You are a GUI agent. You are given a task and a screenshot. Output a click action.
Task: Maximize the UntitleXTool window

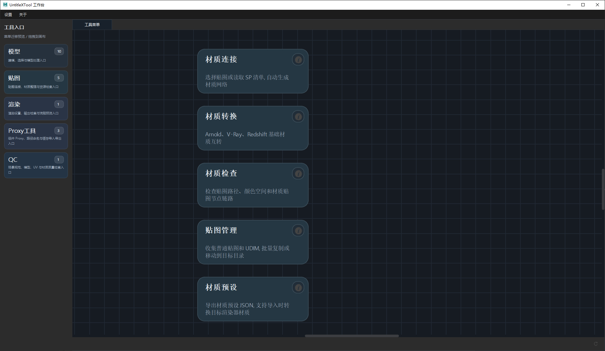(x=583, y=5)
